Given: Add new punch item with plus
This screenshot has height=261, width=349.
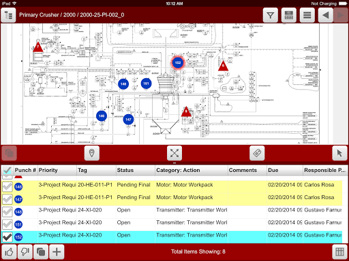Looking at the screenshot, I should tap(57, 251).
